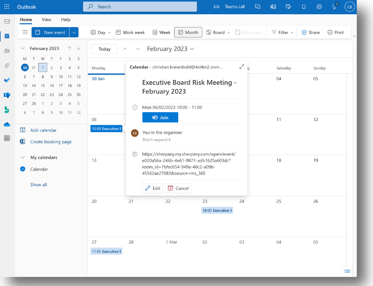This screenshot has height=286, width=373.
Task: Toggle the navigation pane with the hamburger
Action: [25, 32]
